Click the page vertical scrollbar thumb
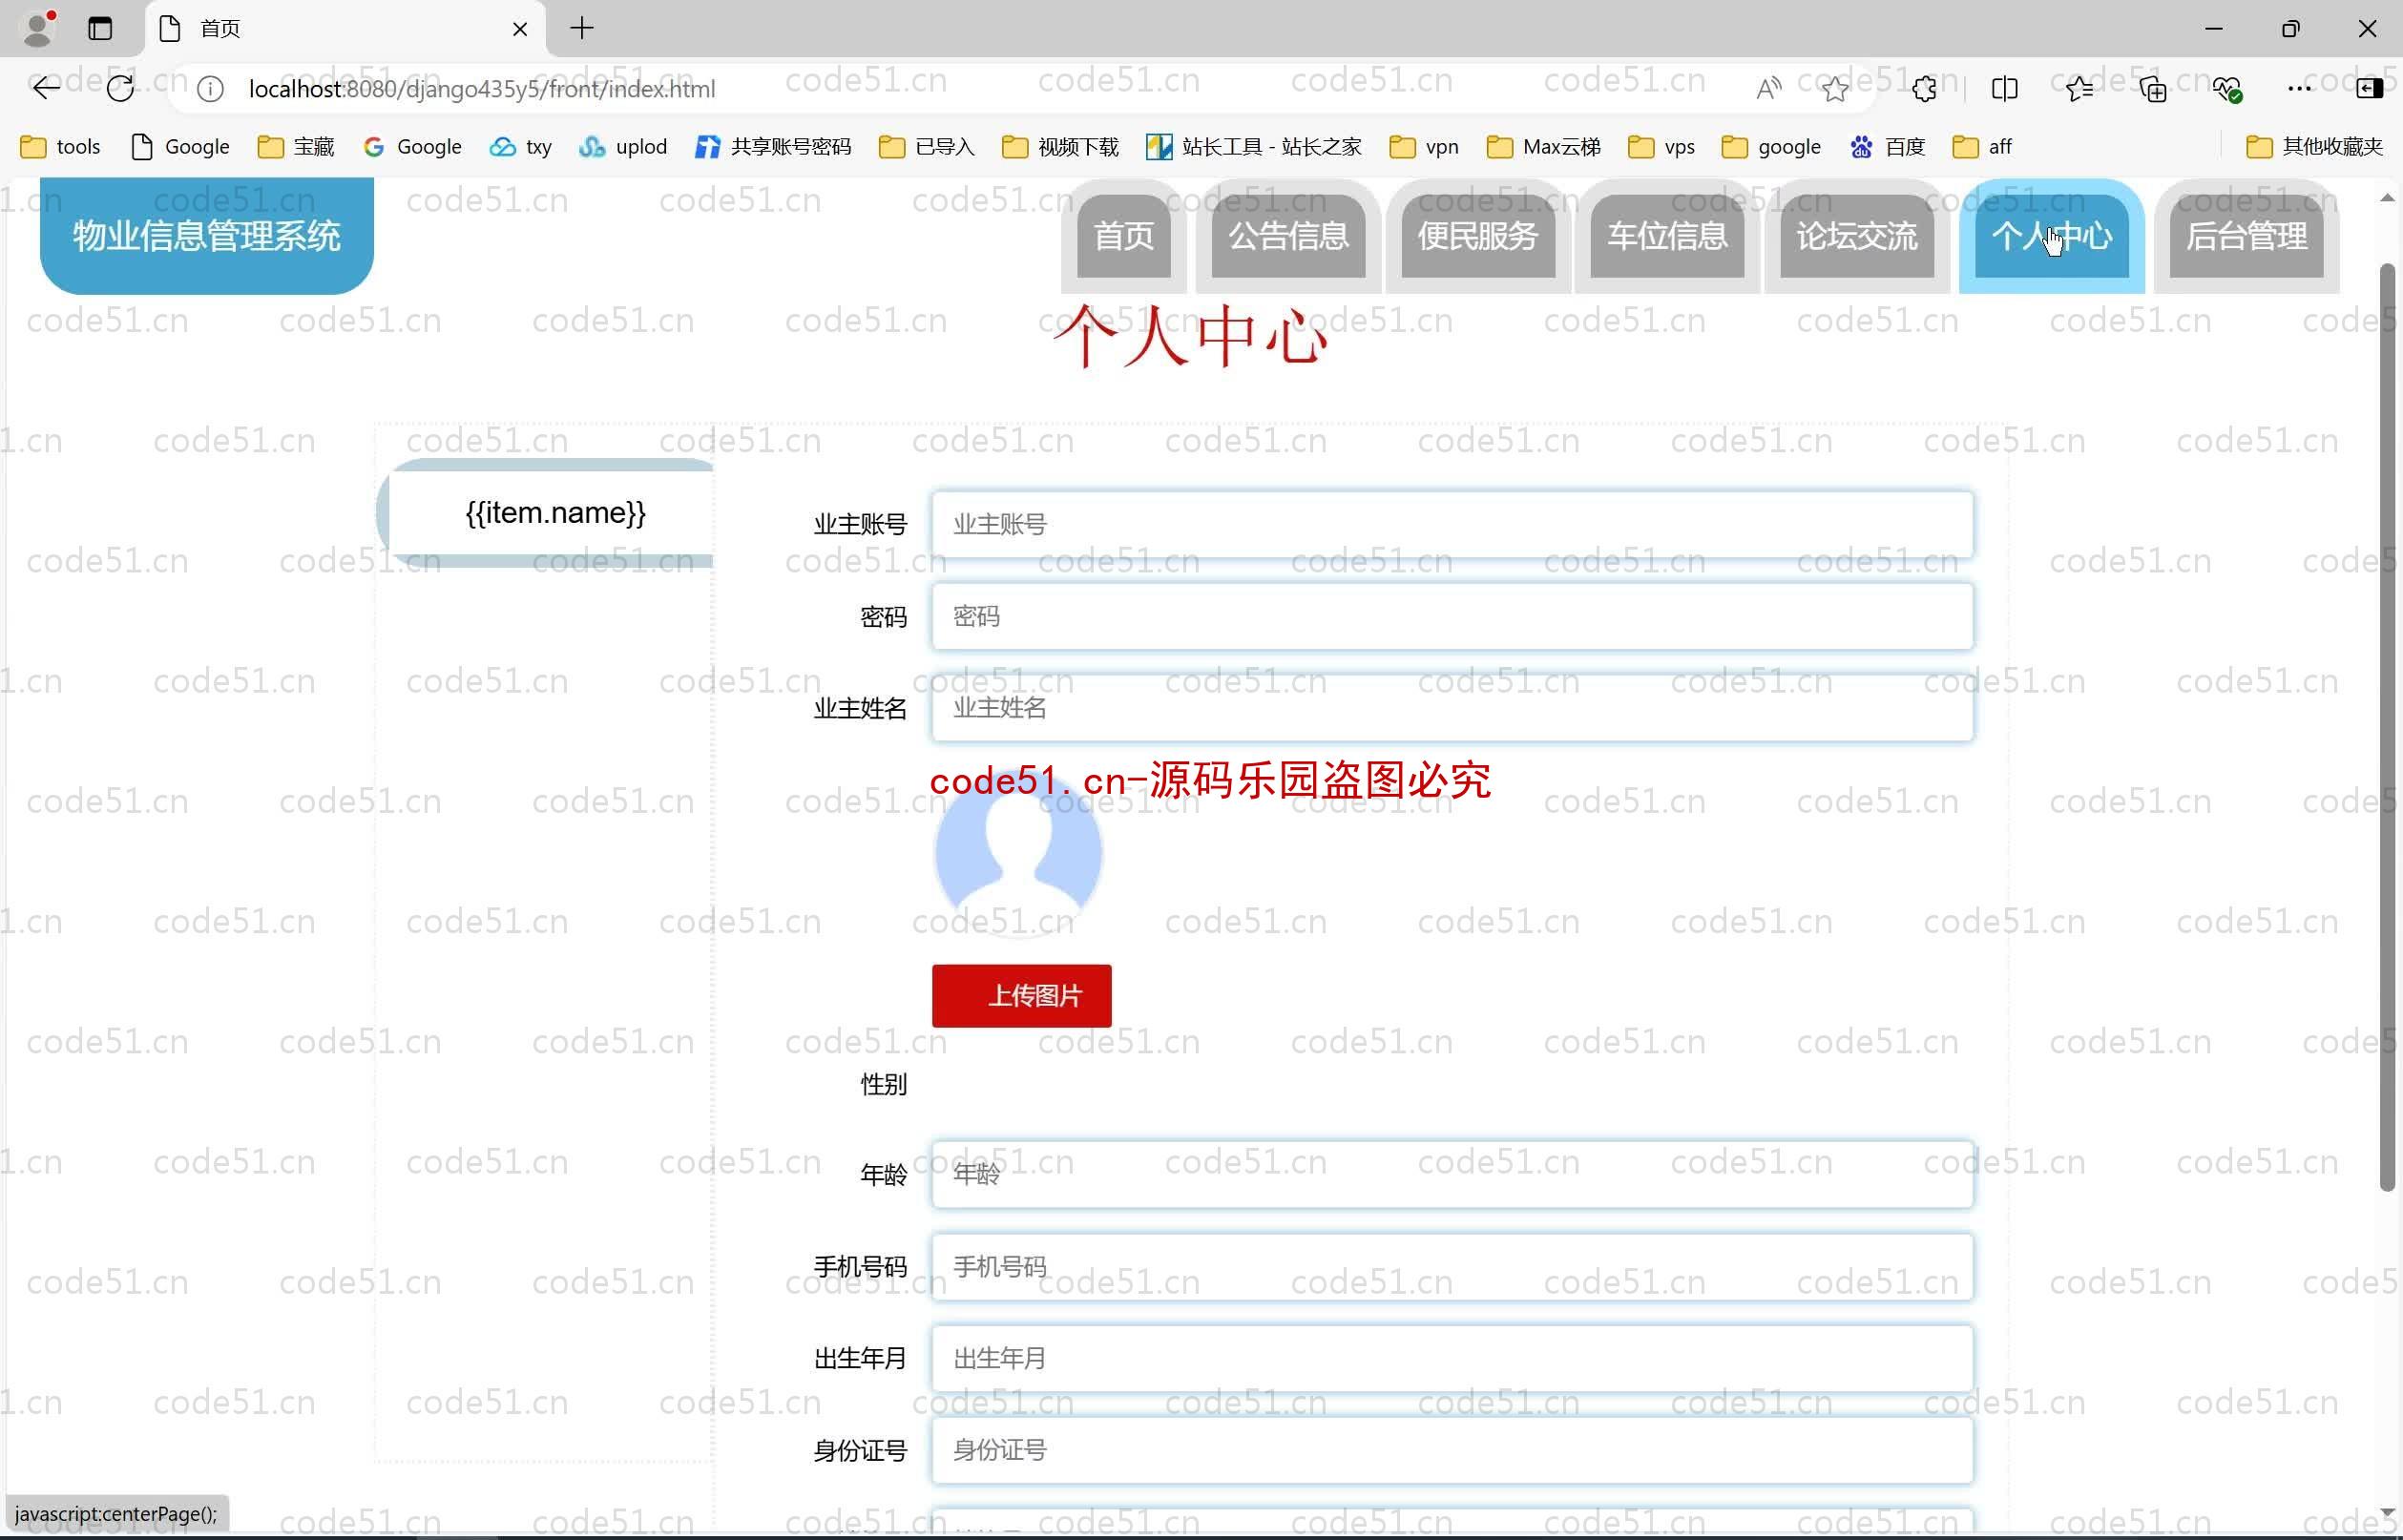The height and width of the screenshot is (1540, 2403). click(x=2387, y=727)
